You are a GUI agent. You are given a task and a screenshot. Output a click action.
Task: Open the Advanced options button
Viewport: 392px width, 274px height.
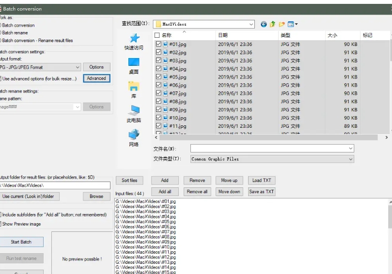coord(96,78)
